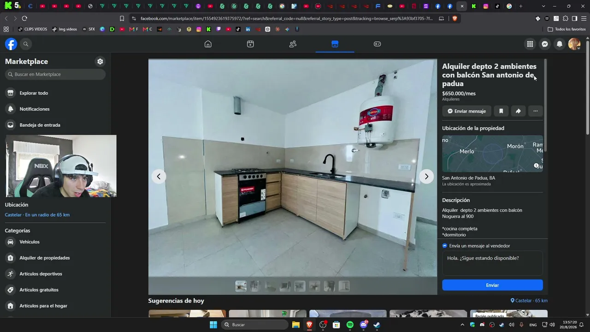The image size is (590, 332).
Task: Browse Artículos gratuitos category
Action: tap(55, 290)
